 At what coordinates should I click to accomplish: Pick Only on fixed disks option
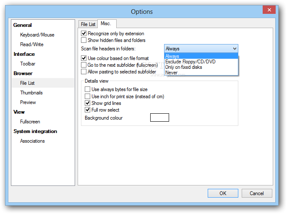[201, 67]
